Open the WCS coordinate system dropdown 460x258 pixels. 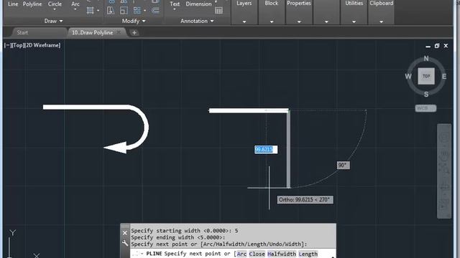coord(425,108)
